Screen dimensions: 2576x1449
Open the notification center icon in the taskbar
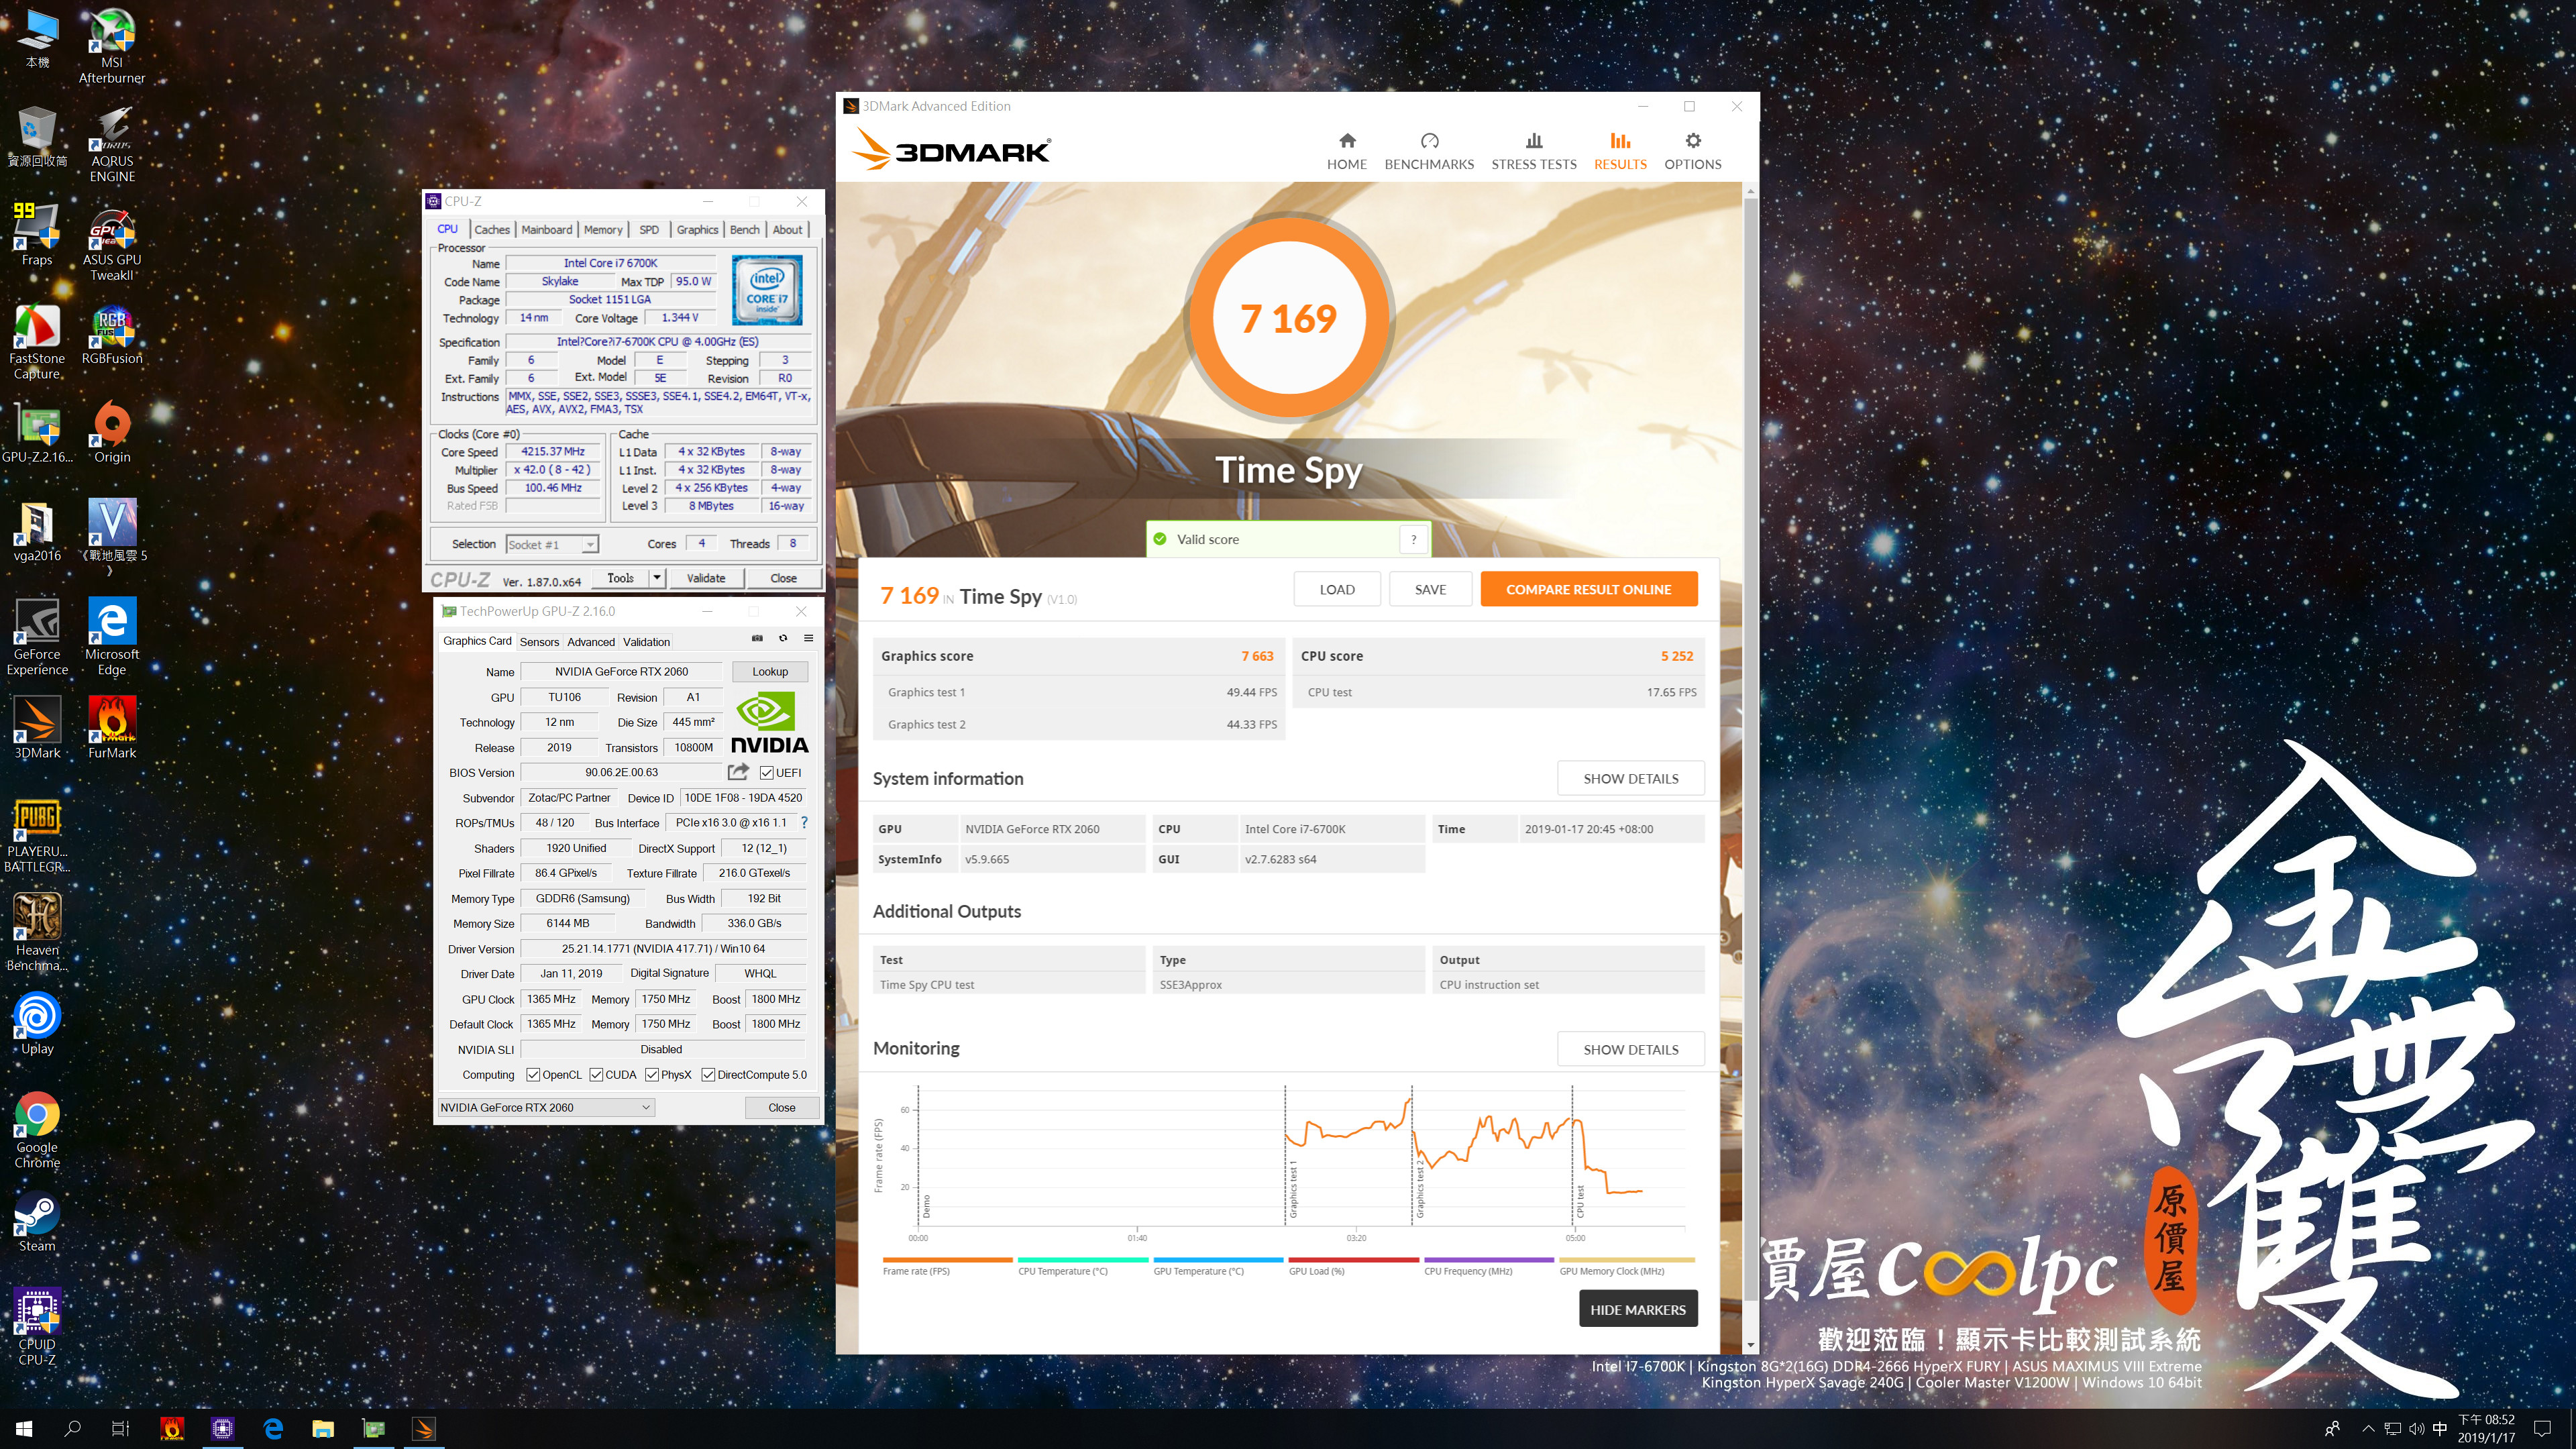2543,1429
